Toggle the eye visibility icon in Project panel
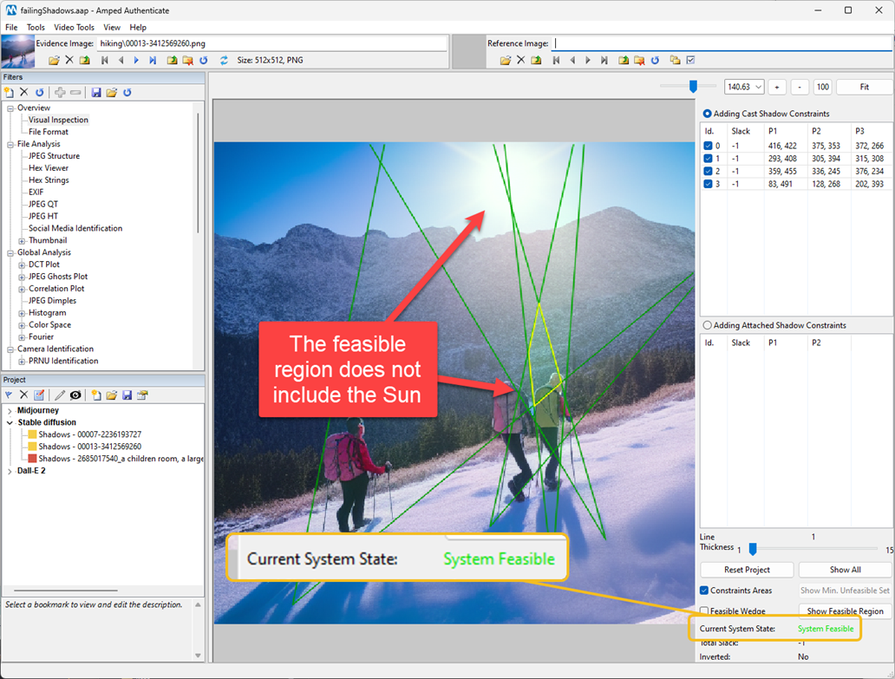895x679 pixels. point(75,395)
